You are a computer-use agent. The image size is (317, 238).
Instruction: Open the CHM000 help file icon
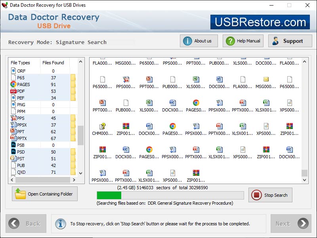(103, 126)
